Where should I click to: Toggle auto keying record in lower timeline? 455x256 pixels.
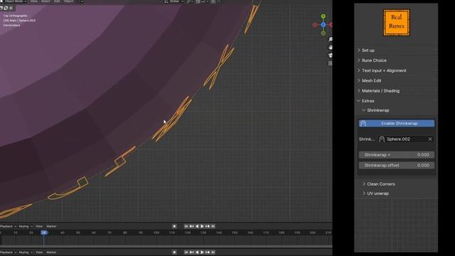point(174,252)
